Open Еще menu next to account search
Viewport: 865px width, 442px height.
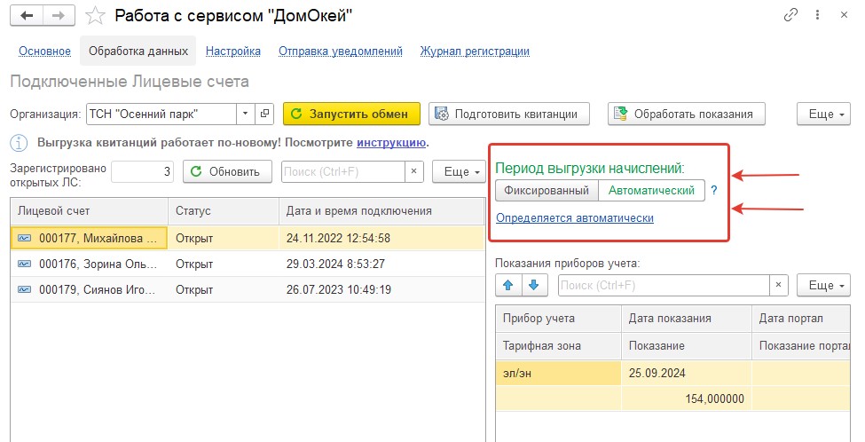459,171
